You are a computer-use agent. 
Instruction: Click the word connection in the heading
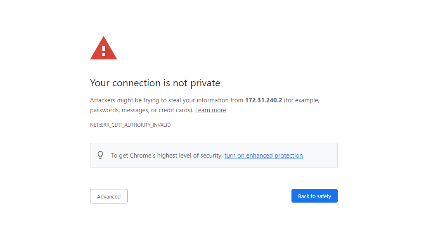135,83
